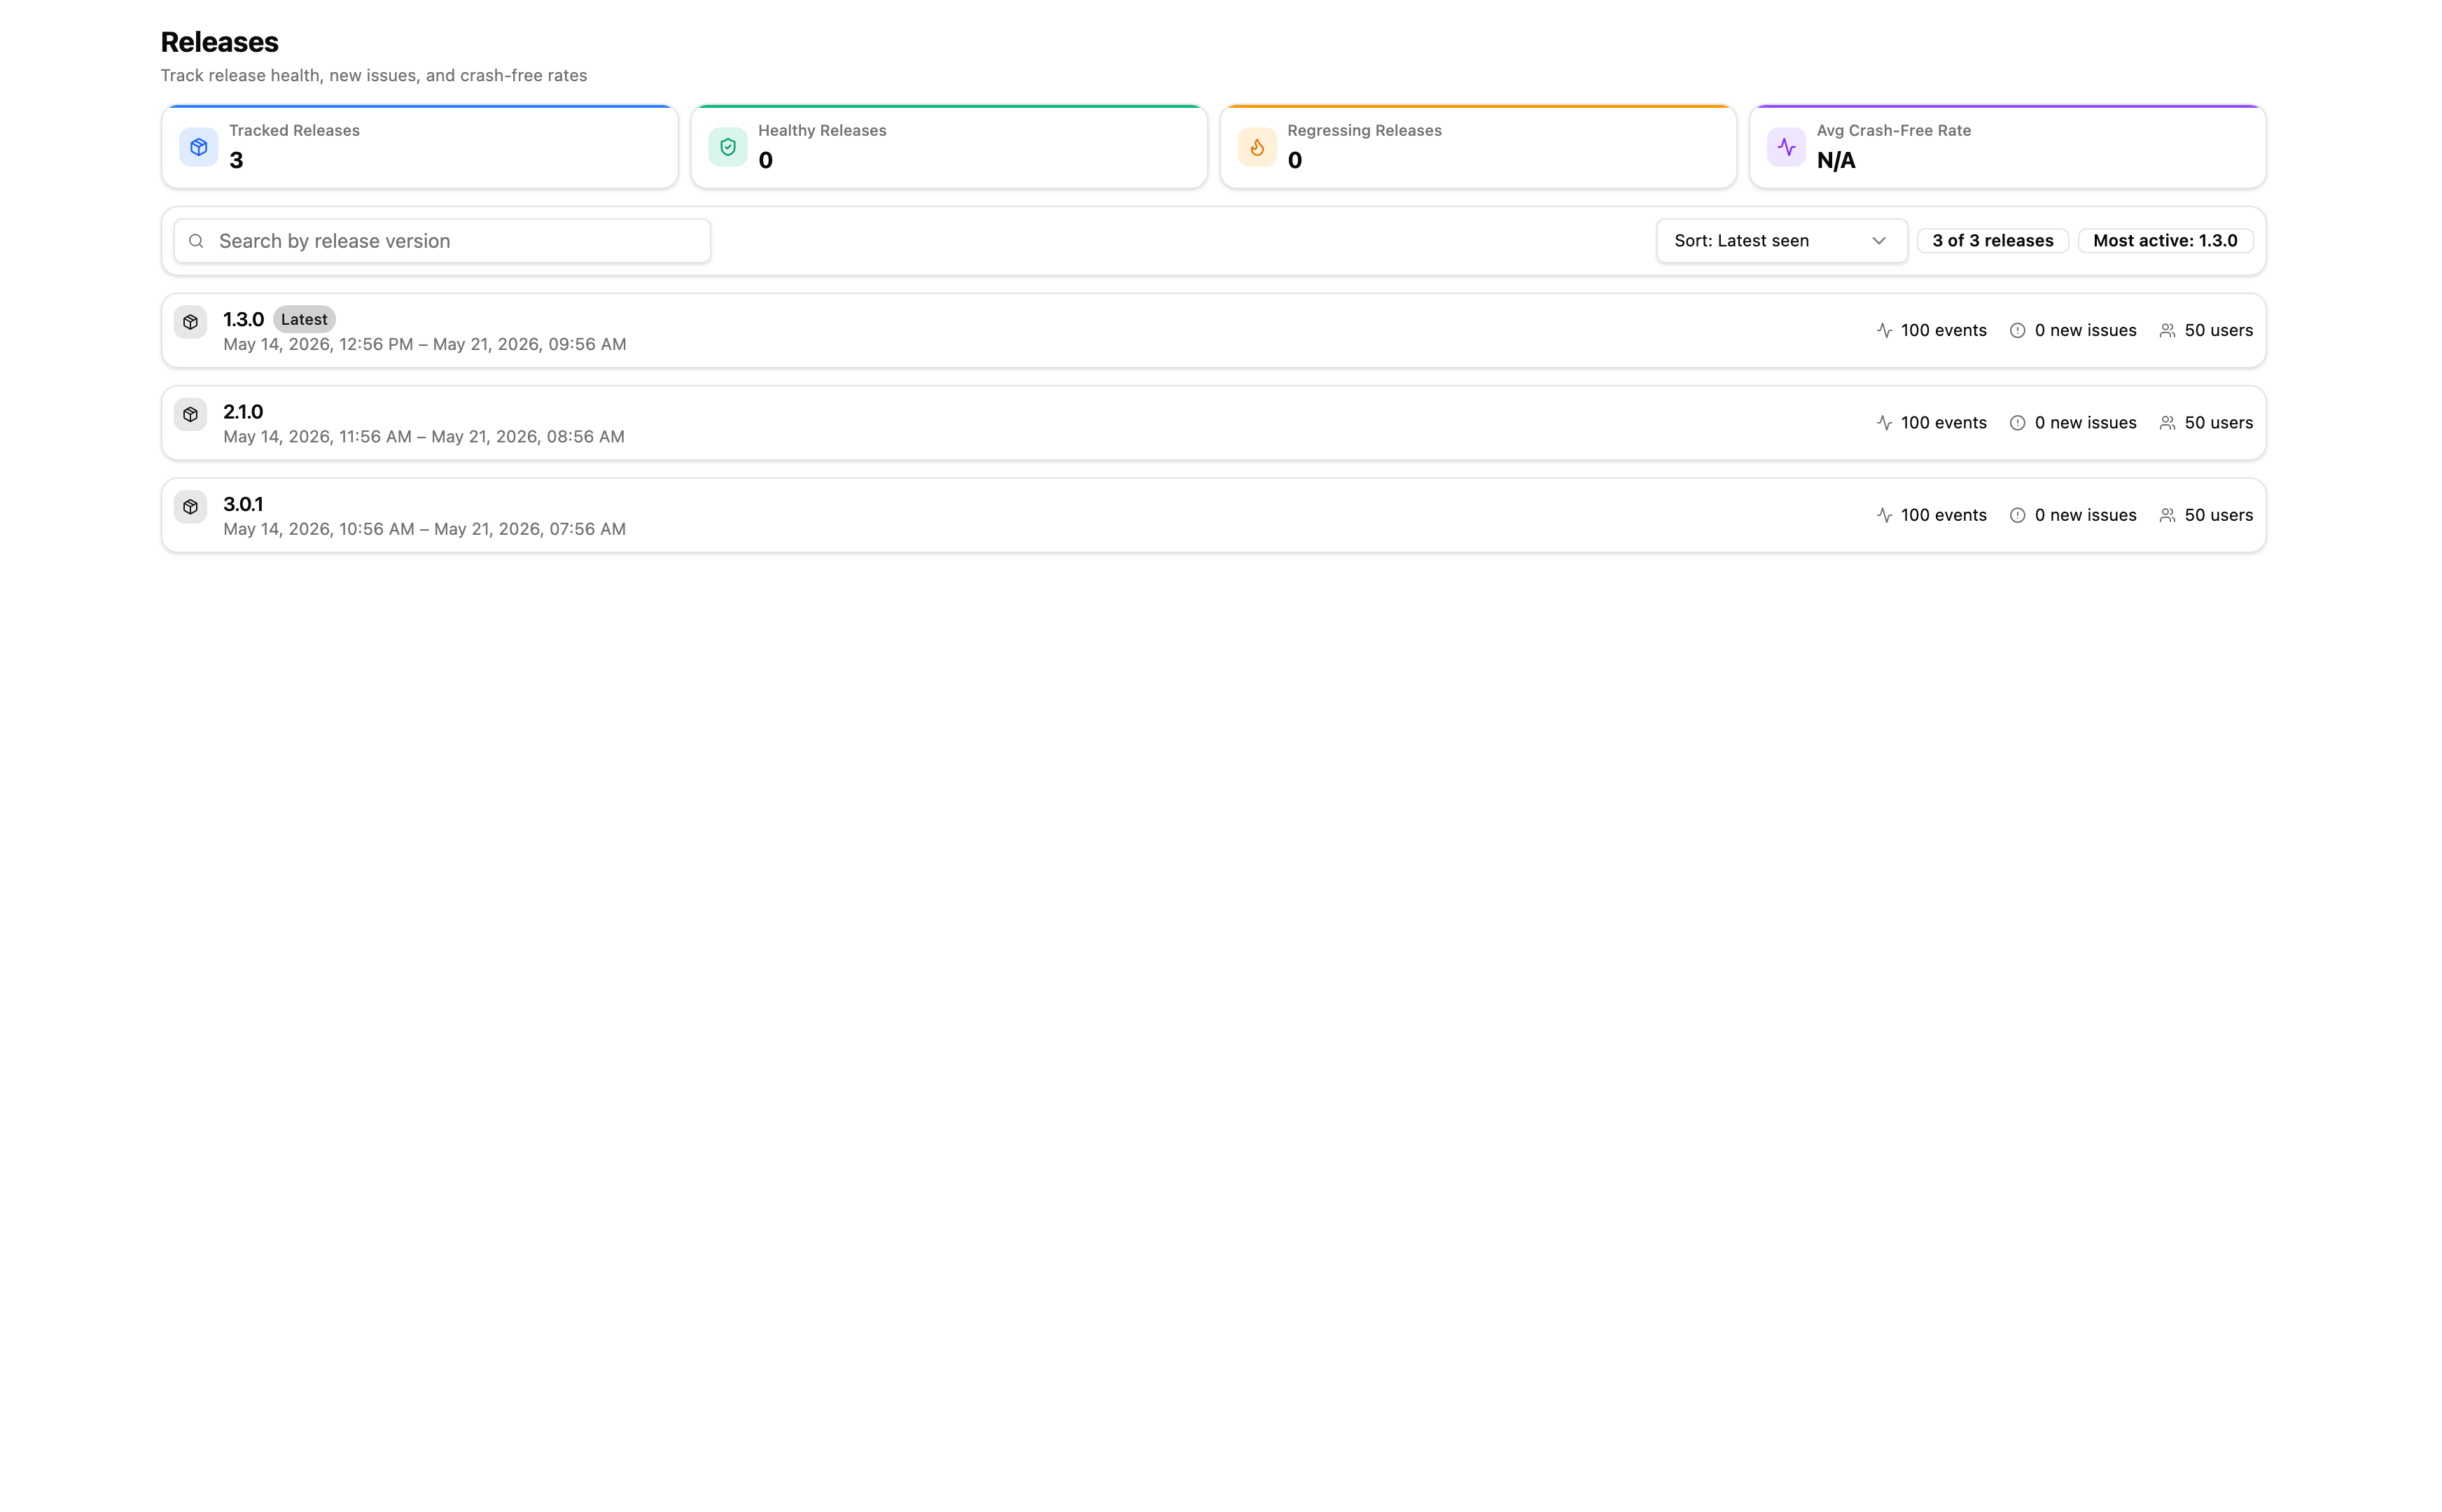Image resolution: width=2442 pixels, height=1512 pixels.
Task: Click the Avg Crash-Free Rate pulse icon
Action: click(x=1785, y=147)
